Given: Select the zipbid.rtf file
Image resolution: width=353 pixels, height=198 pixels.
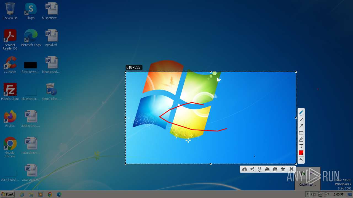Looking at the screenshot, I should coord(51,38).
